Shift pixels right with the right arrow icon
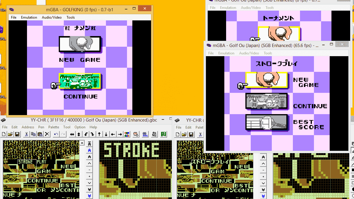This screenshot has width=354, height=199. (x=120, y=134)
